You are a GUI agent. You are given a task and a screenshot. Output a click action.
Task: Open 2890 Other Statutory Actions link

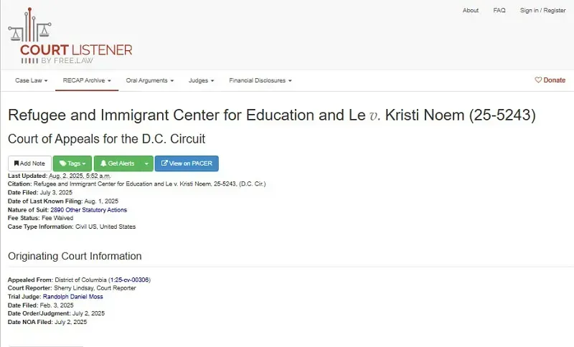coord(88,210)
